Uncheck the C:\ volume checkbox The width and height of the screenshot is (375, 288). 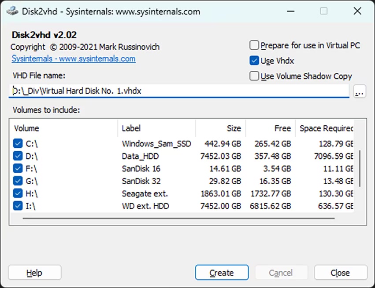(x=18, y=143)
